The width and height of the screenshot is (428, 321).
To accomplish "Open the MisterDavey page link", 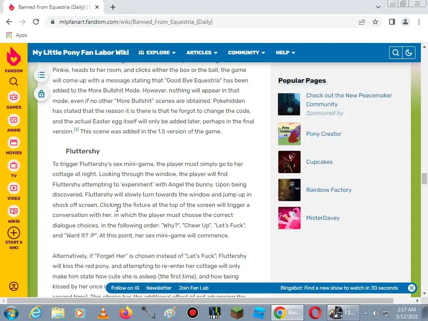I will (x=323, y=218).
